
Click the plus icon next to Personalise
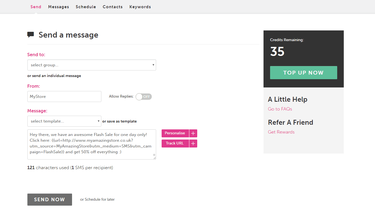click(193, 133)
